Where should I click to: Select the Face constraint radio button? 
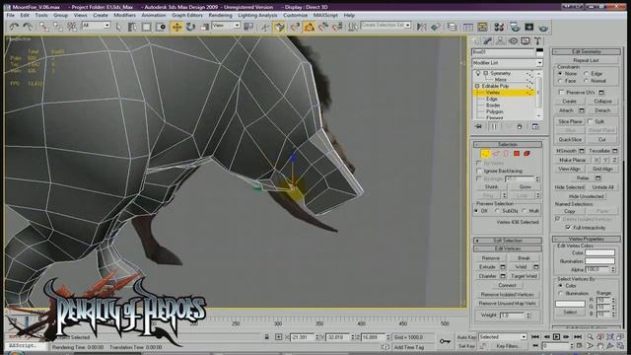(x=560, y=81)
